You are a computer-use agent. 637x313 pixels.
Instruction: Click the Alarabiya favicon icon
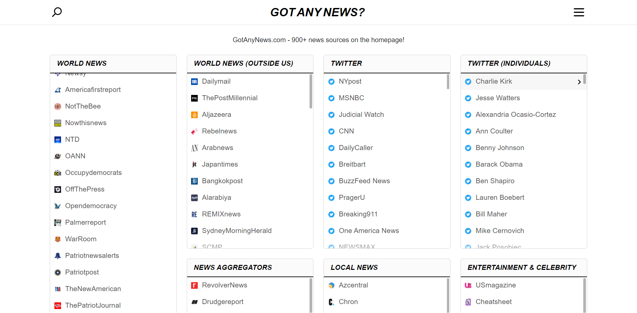tap(194, 198)
